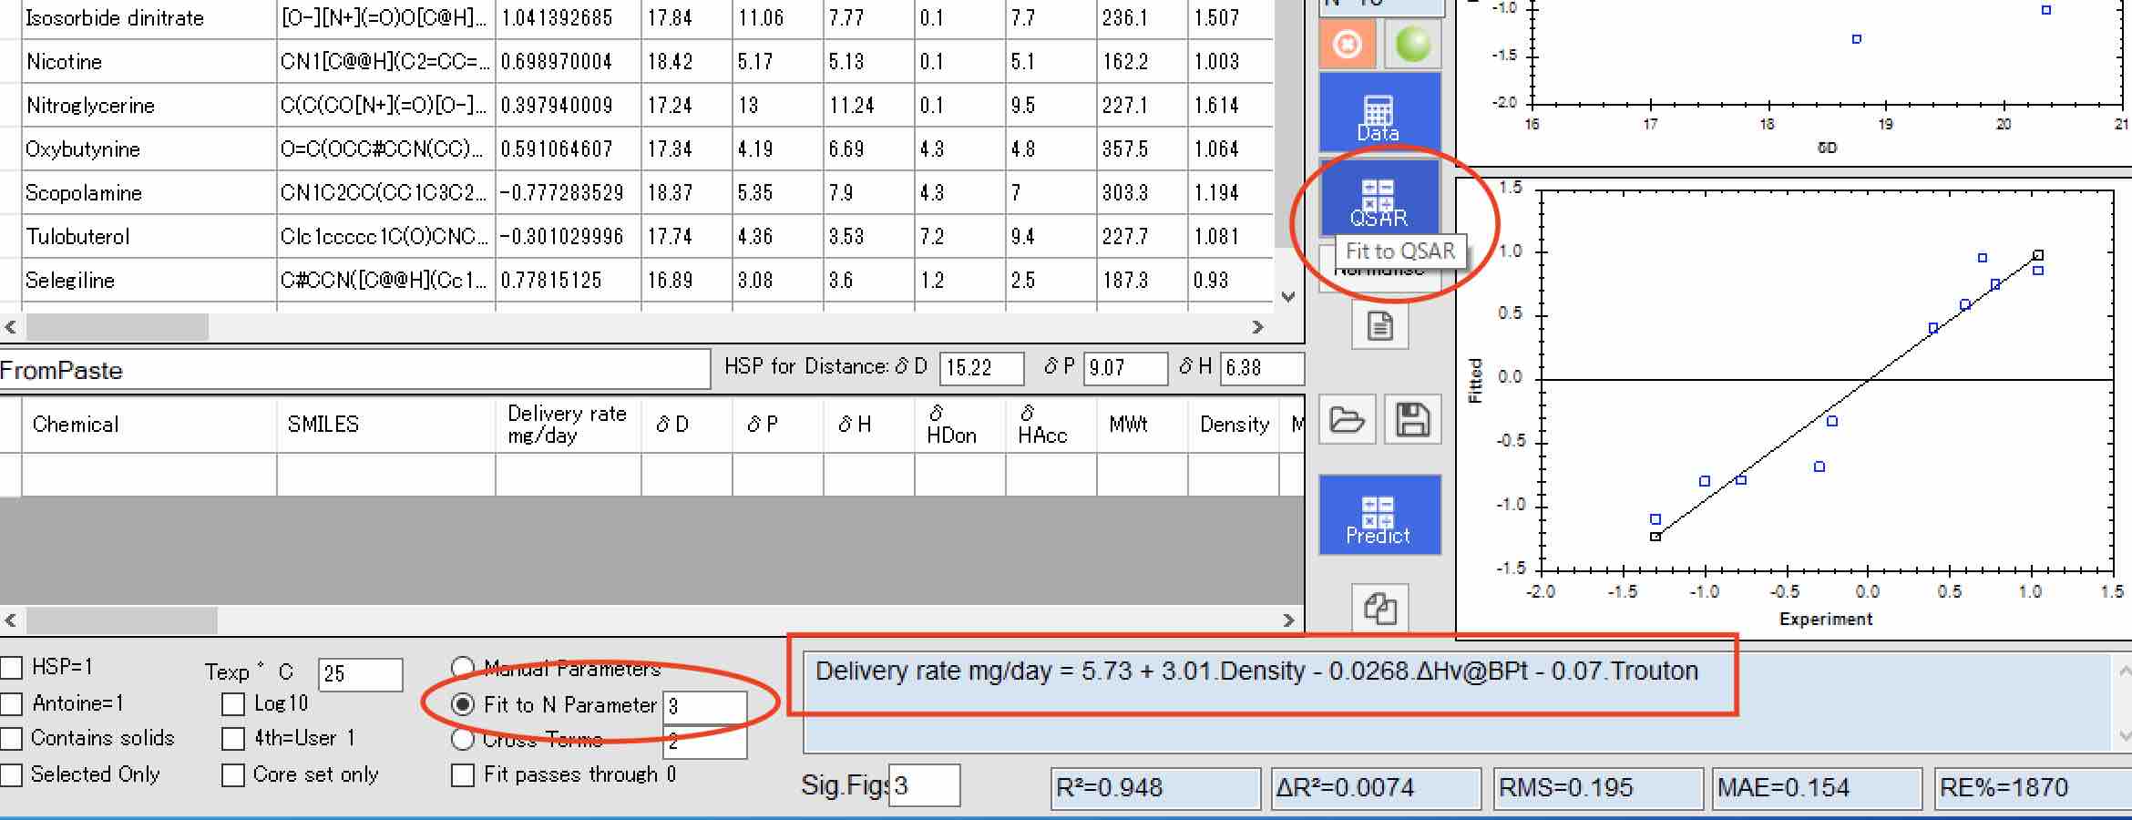Image resolution: width=2132 pixels, height=820 pixels.
Task: Select the Cross Terms radio button
Action: [x=463, y=739]
